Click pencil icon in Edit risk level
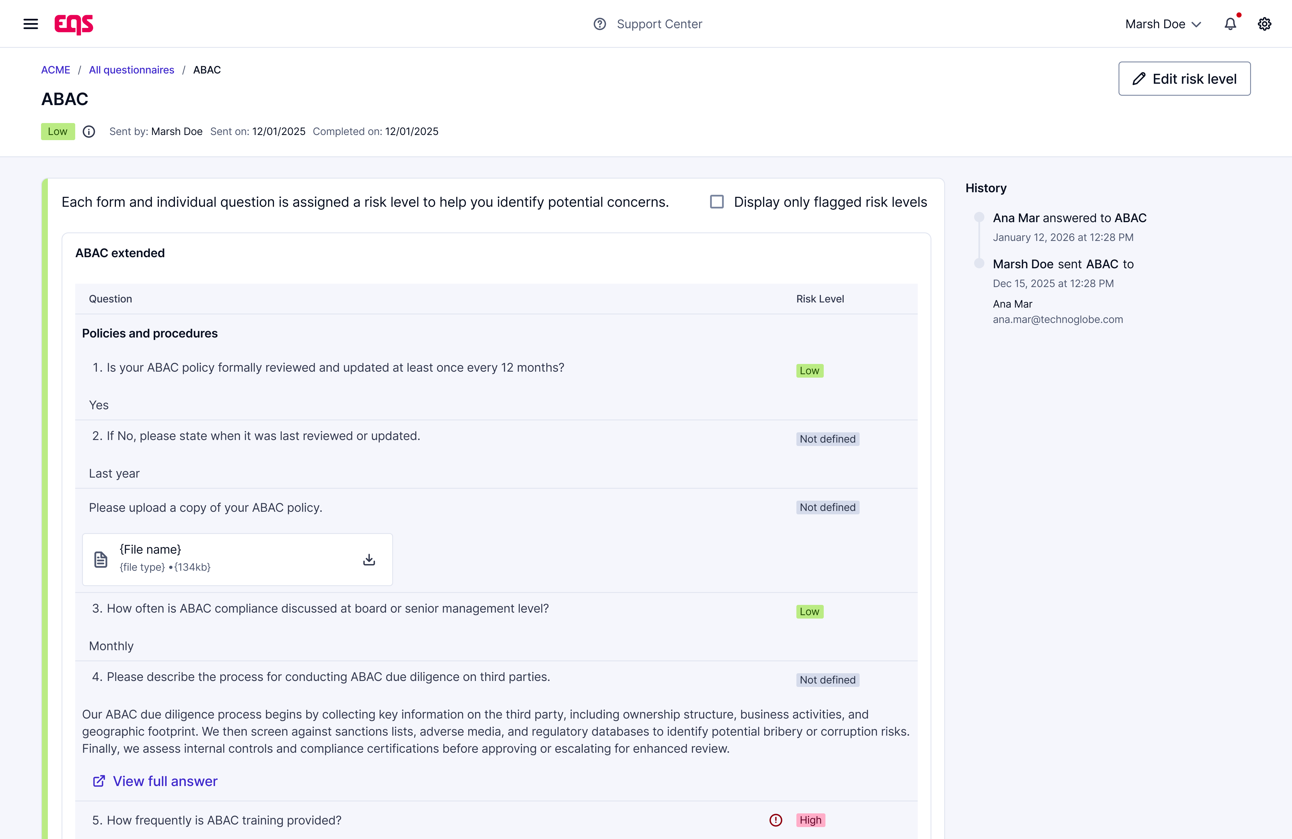The width and height of the screenshot is (1292, 839). pos(1139,79)
